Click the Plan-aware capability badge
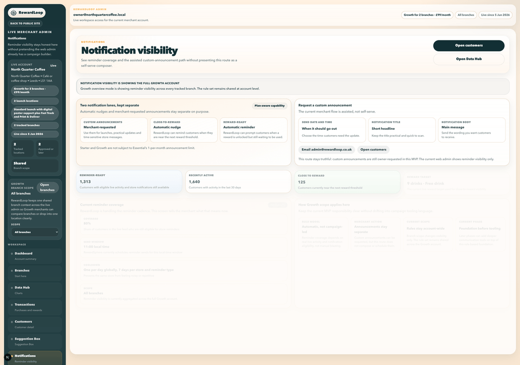The width and height of the screenshot is (520, 365). tap(270, 105)
